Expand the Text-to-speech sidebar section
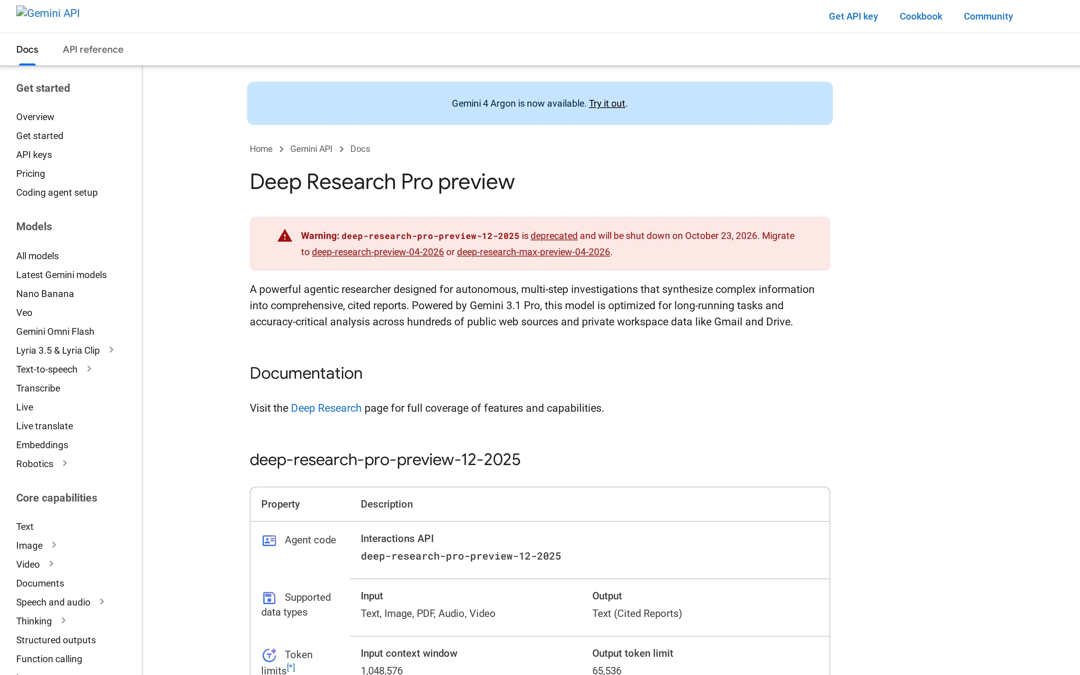The height and width of the screenshot is (675, 1080). click(x=89, y=369)
